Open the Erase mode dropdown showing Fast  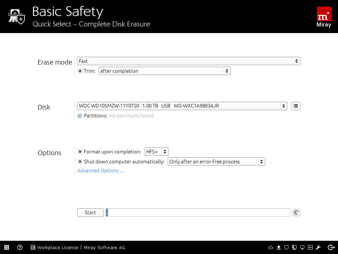point(188,61)
